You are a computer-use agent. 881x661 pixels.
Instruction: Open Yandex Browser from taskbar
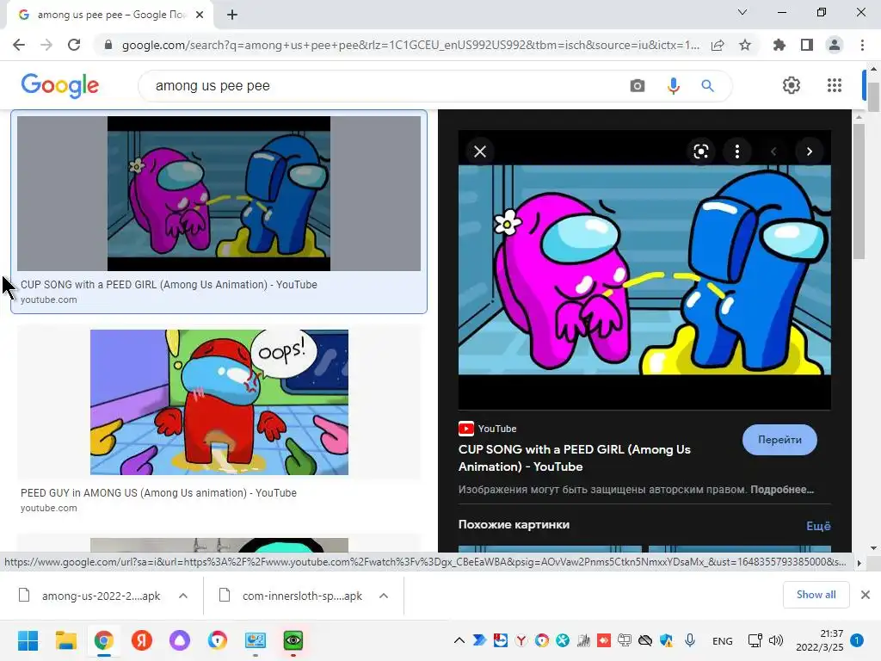[142, 640]
